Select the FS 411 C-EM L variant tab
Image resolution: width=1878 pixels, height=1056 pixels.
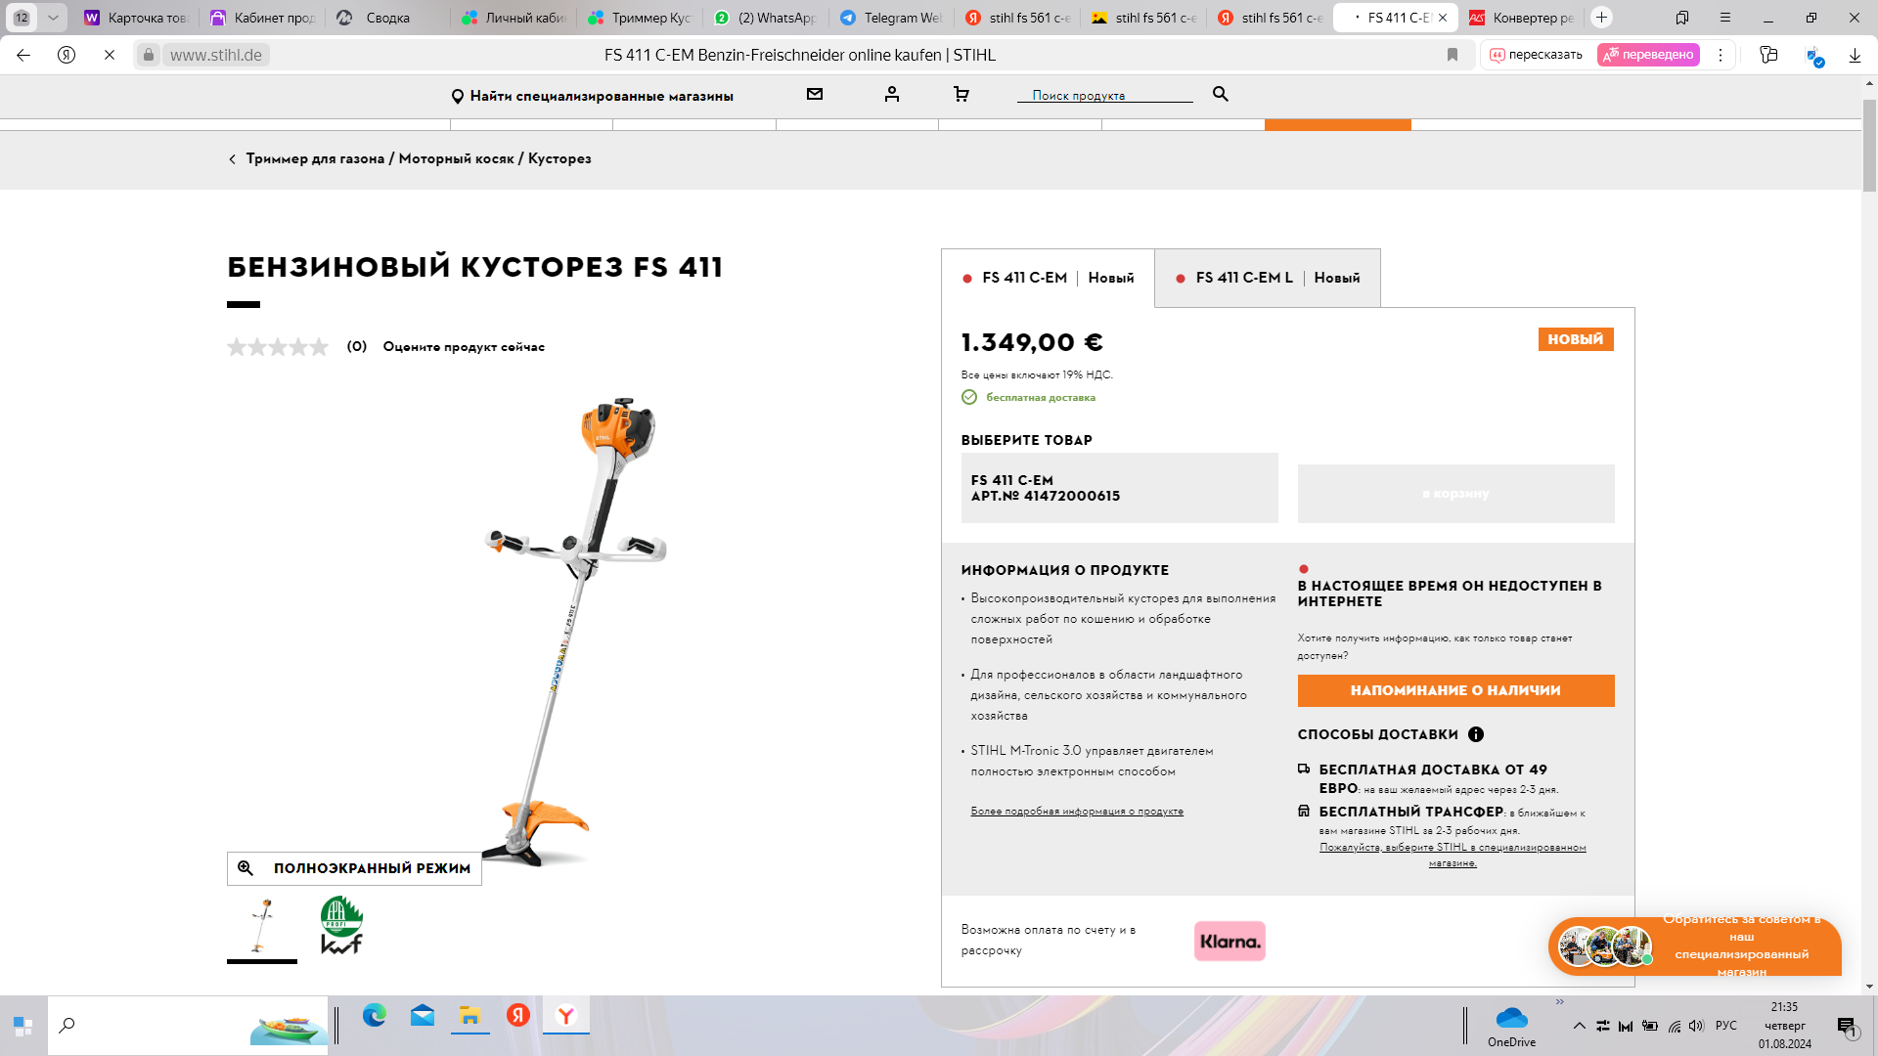[1268, 278]
